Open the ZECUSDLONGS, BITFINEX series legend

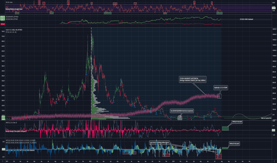point(12,19)
